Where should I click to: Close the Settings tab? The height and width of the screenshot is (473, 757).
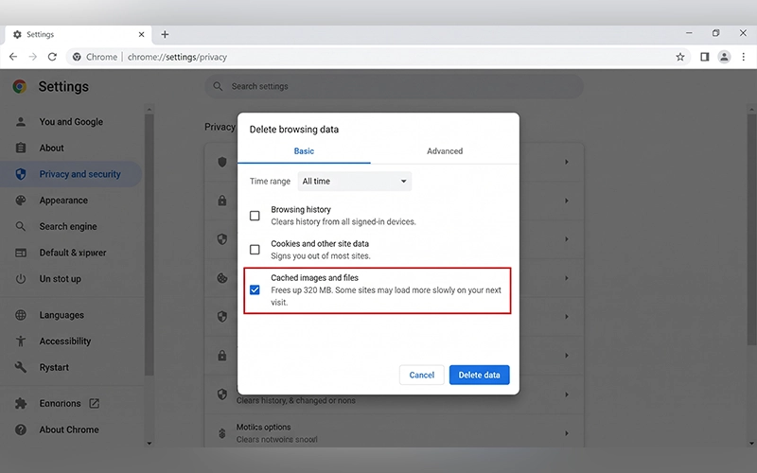point(141,34)
